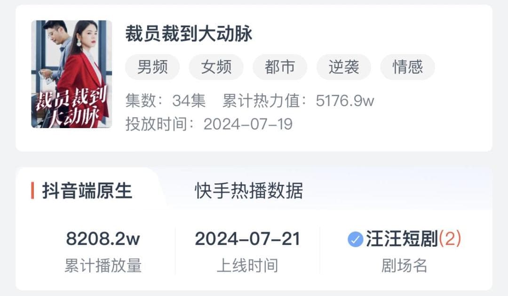Tap the 都市 genre tag
This screenshot has height=296, width=508.
[280, 67]
